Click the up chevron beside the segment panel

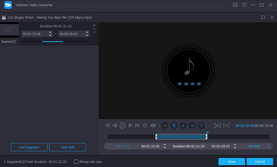pos(94,29)
